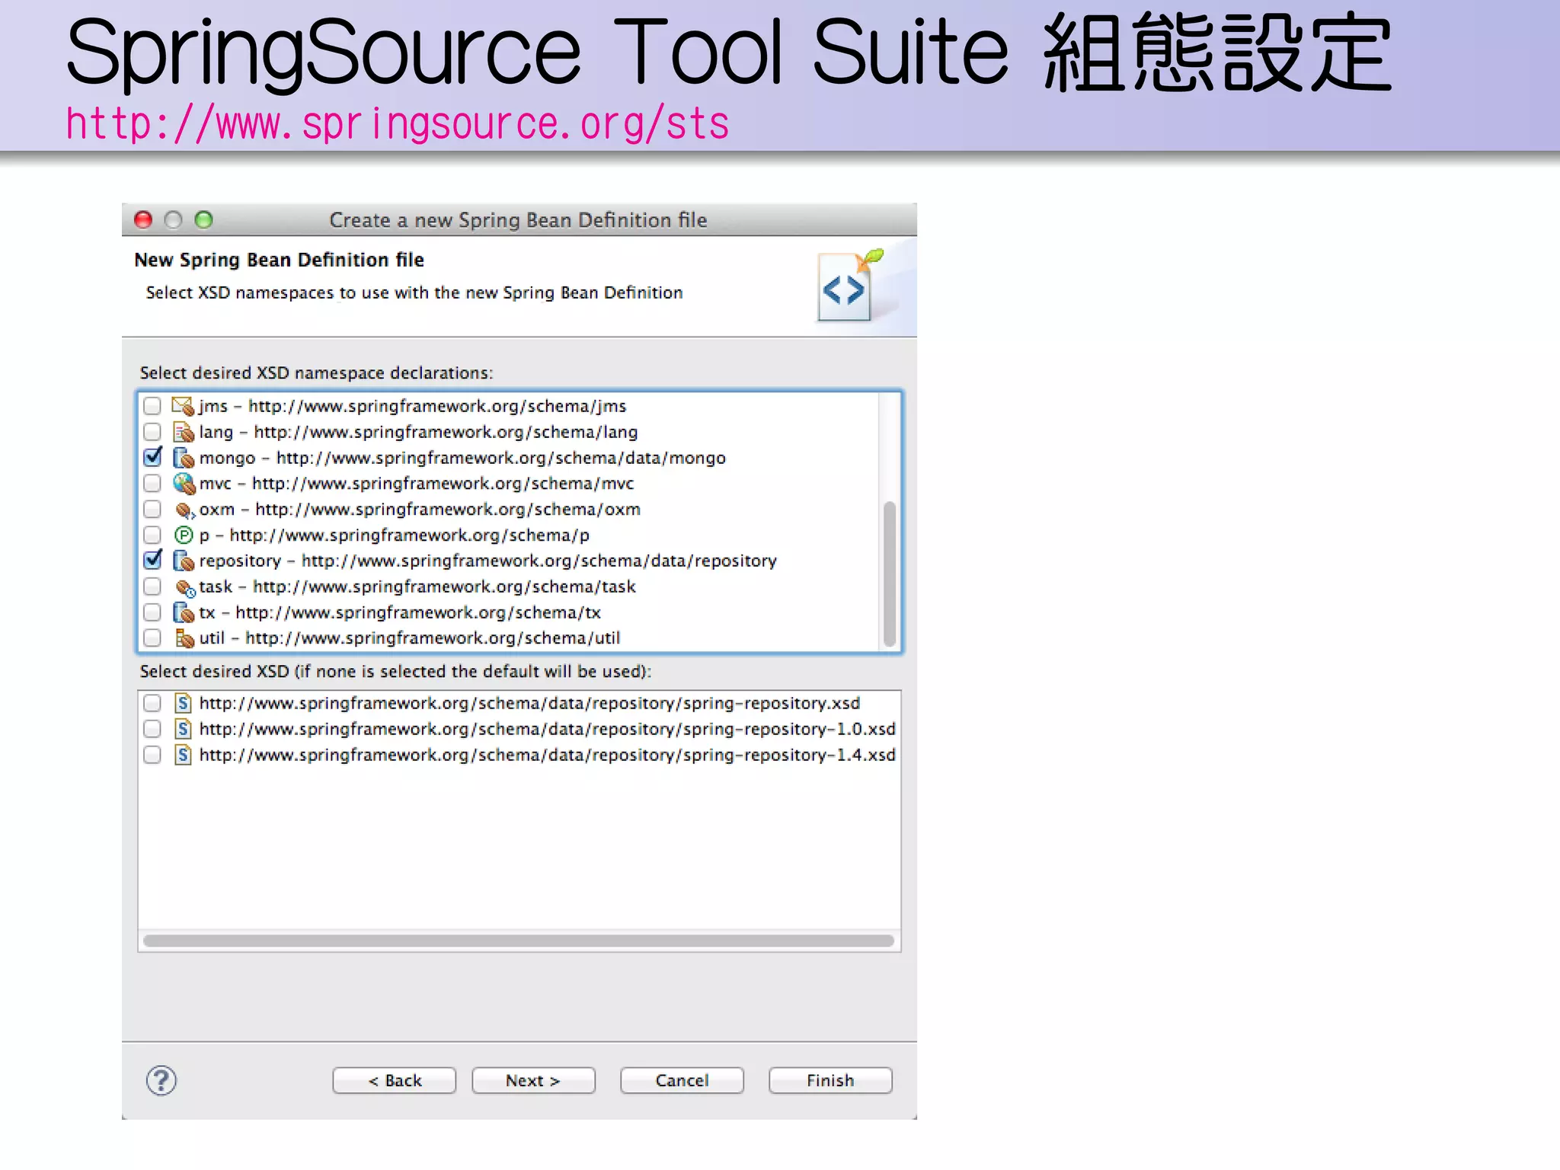Click the mongo namespace icon
This screenshot has width=1560, height=1170.
point(184,458)
